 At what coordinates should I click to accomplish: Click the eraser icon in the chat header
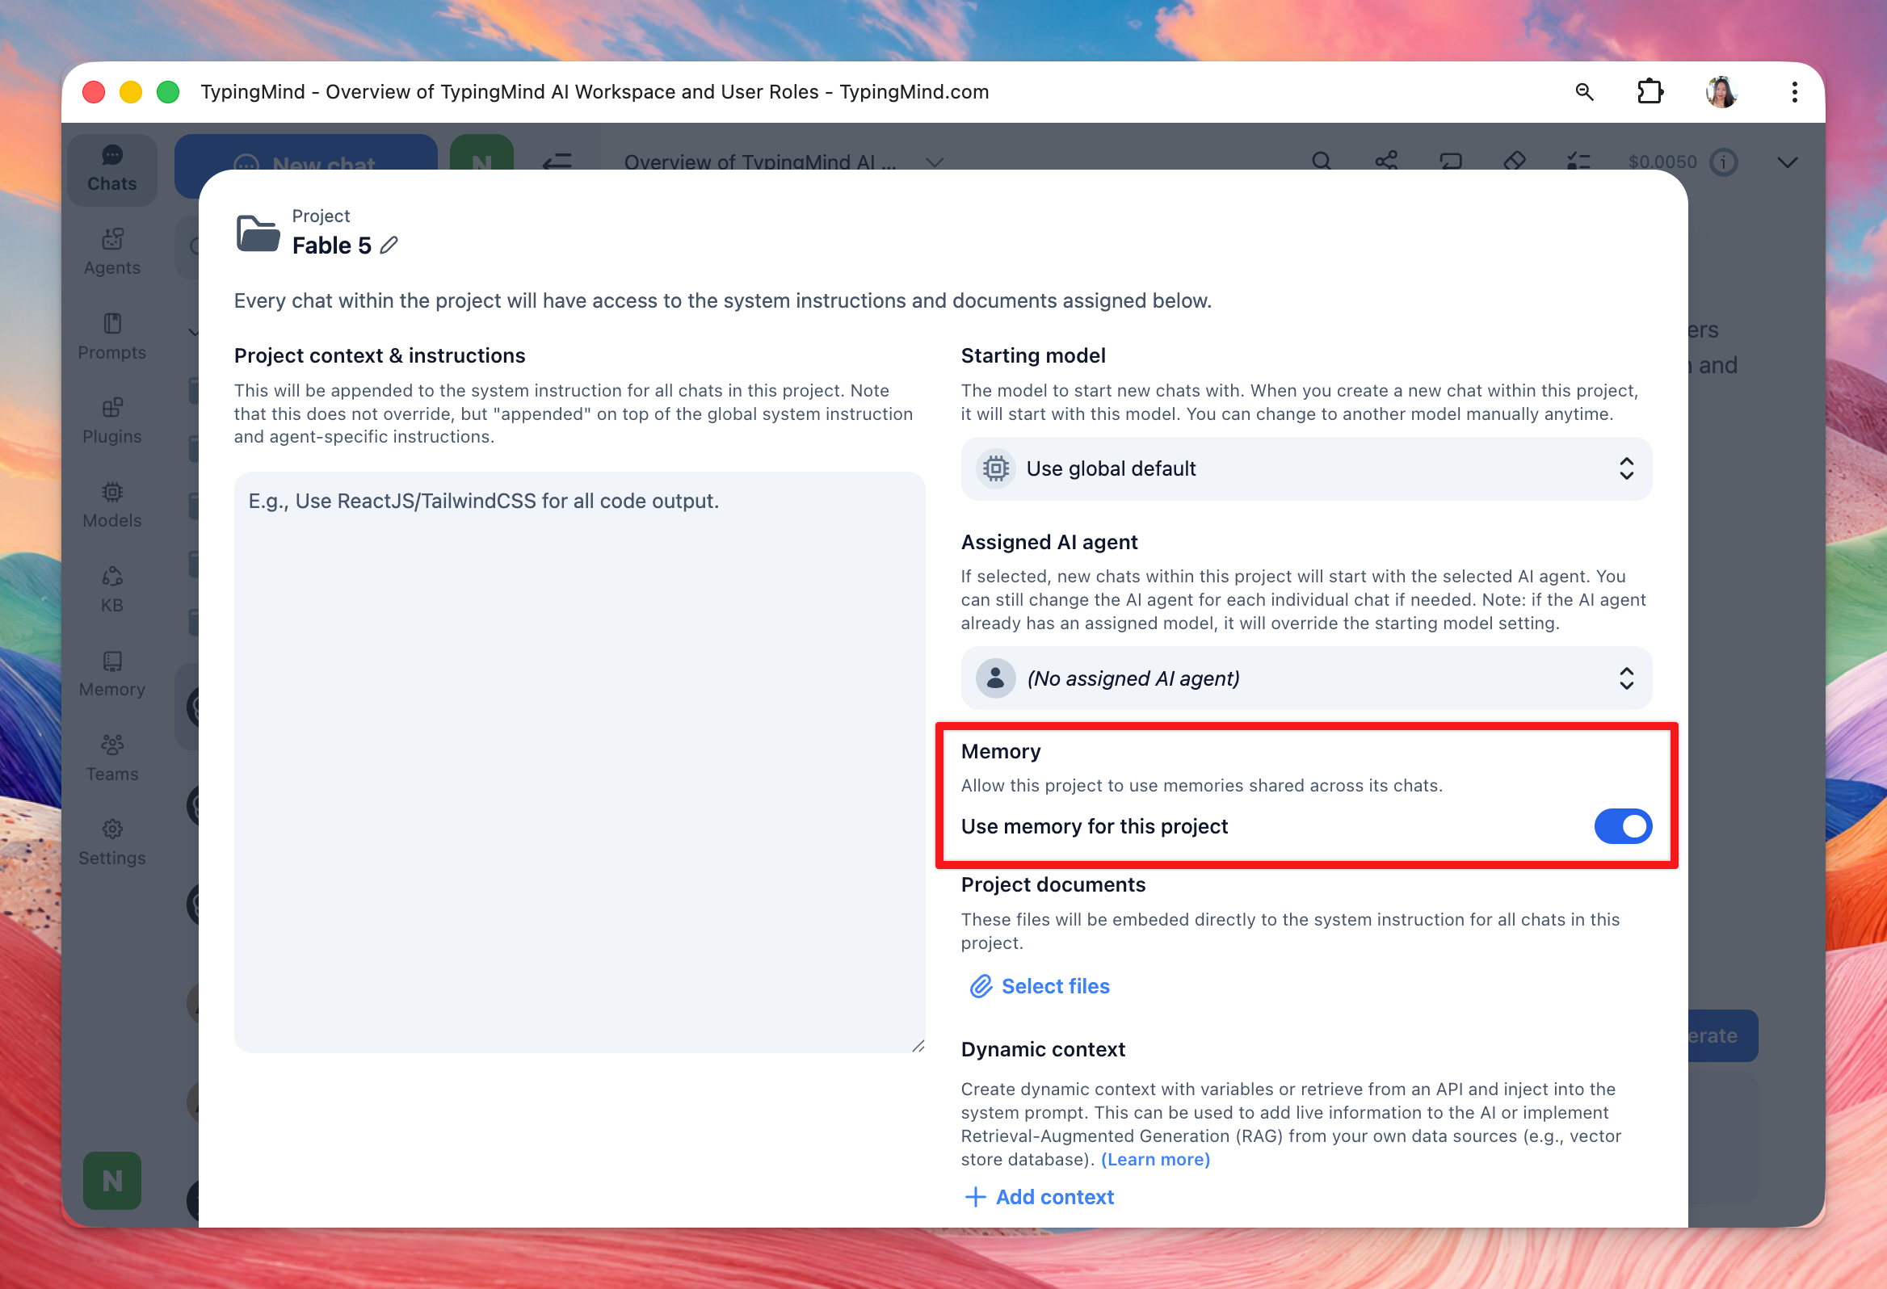(1515, 161)
